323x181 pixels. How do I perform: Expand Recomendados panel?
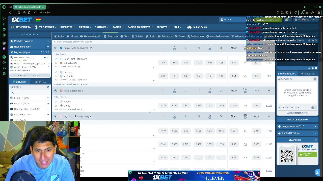click(x=48, y=47)
